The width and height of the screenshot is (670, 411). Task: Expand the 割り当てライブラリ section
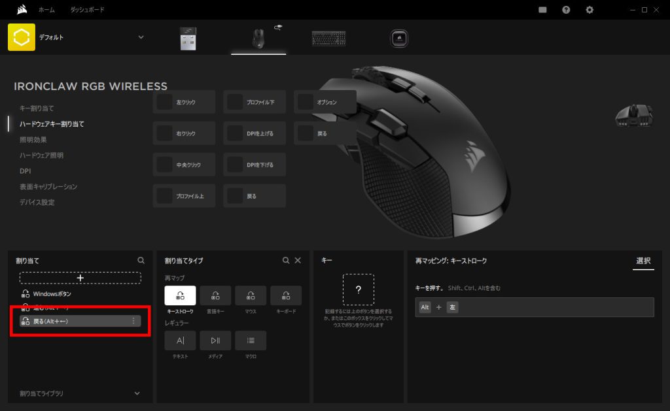[137, 393]
